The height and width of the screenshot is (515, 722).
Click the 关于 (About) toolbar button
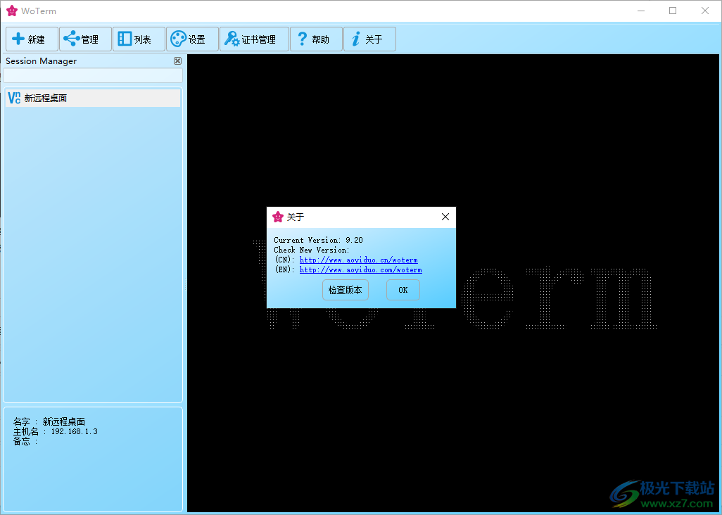[x=369, y=39]
